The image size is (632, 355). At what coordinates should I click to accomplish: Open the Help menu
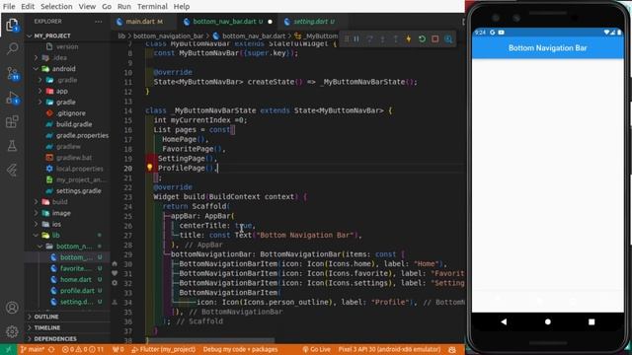pyautogui.click(x=182, y=7)
